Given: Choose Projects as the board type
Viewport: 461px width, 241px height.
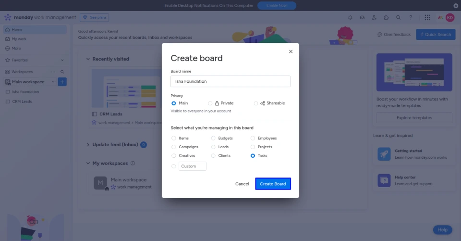Looking at the screenshot, I should click(x=253, y=147).
